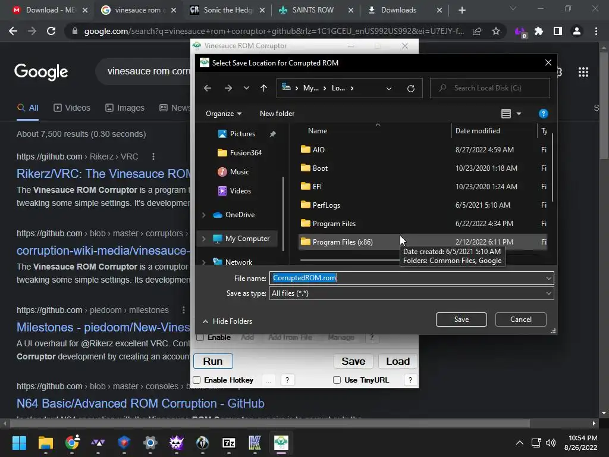Toggle Use TinyURL checkbox
This screenshot has width=609, height=457.
tap(337, 380)
